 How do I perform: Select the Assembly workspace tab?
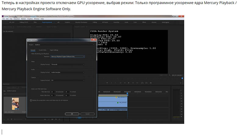116,22
